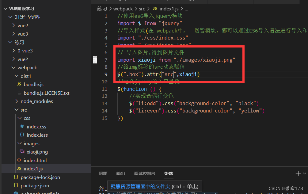Click the braces icon of package-lock.json
The image size is (308, 194).
[16, 177]
